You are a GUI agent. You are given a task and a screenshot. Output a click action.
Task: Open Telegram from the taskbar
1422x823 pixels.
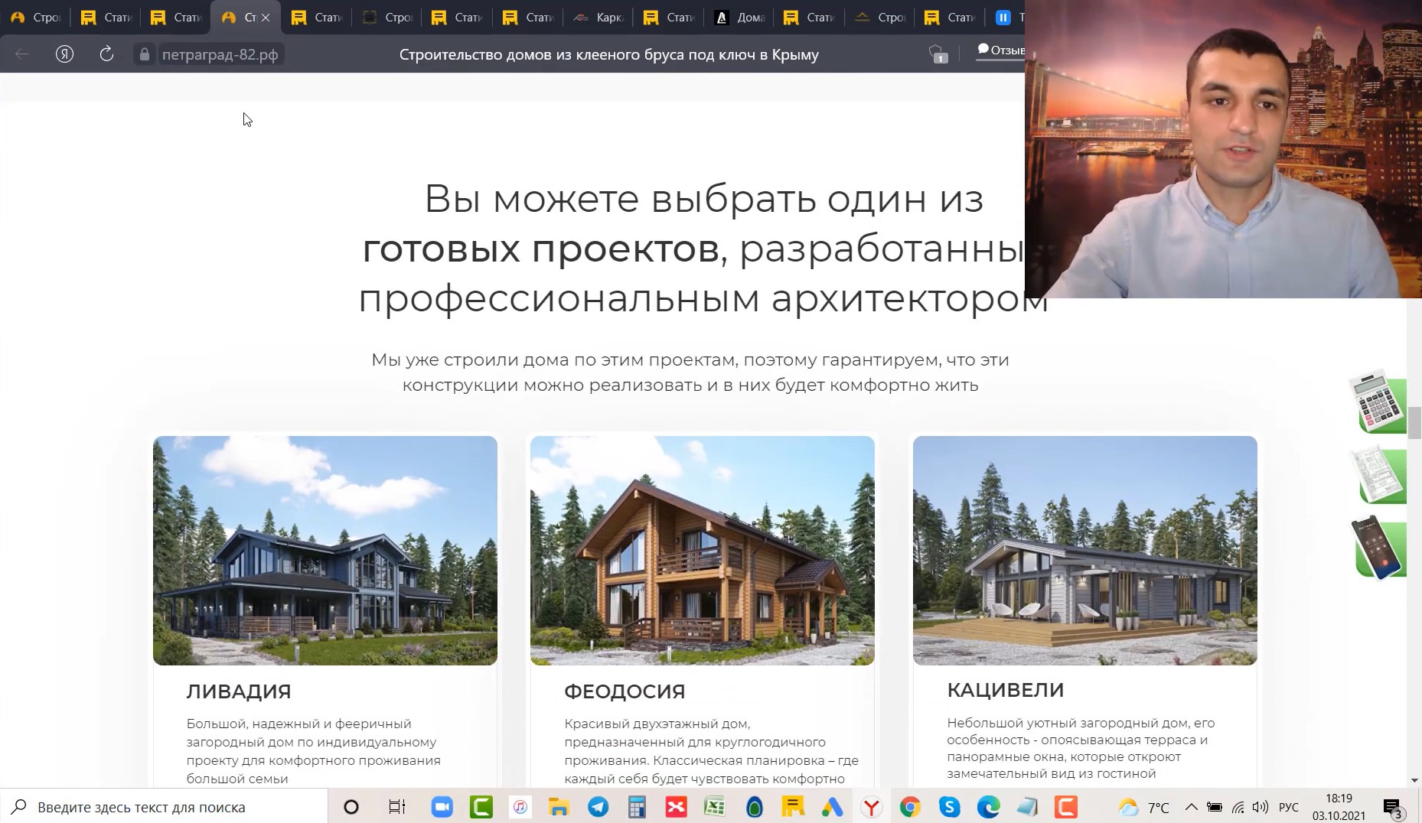tap(598, 807)
